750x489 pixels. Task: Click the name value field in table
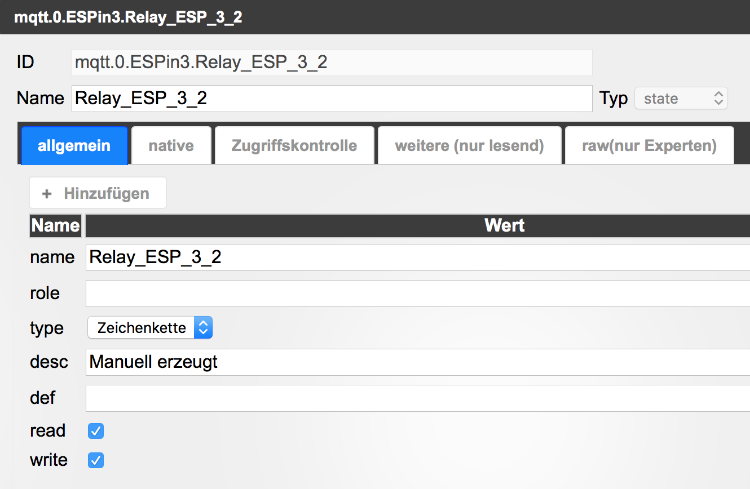point(417,257)
